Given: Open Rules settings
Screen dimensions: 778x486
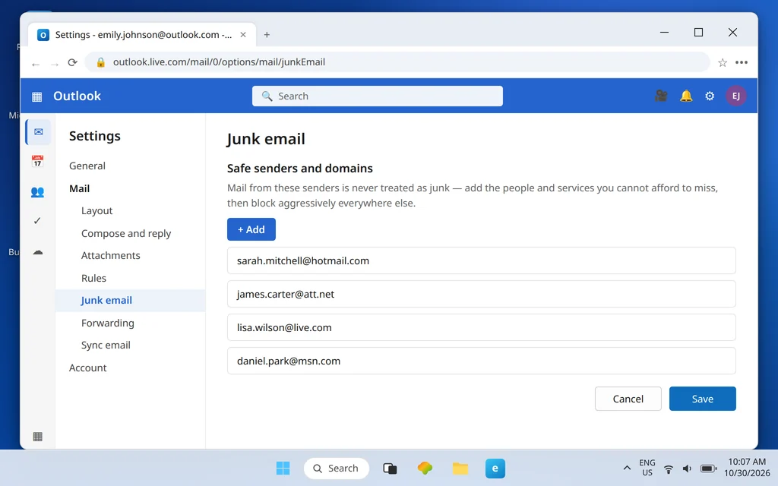Looking at the screenshot, I should (x=93, y=278).
